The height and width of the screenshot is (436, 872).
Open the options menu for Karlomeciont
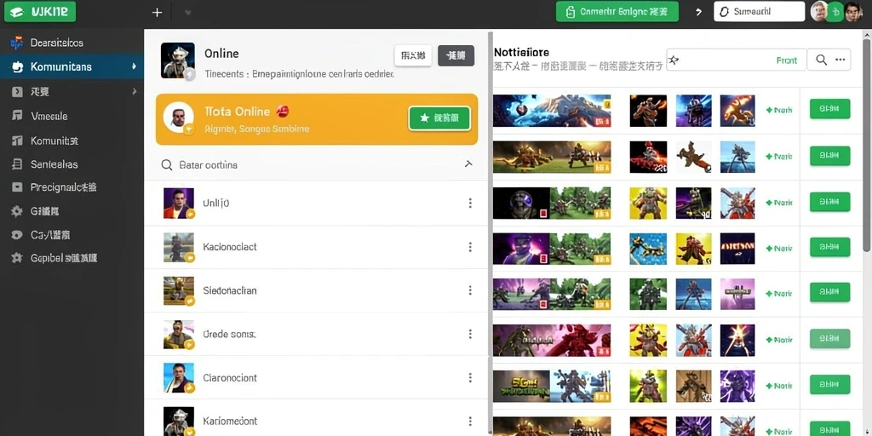470,421
